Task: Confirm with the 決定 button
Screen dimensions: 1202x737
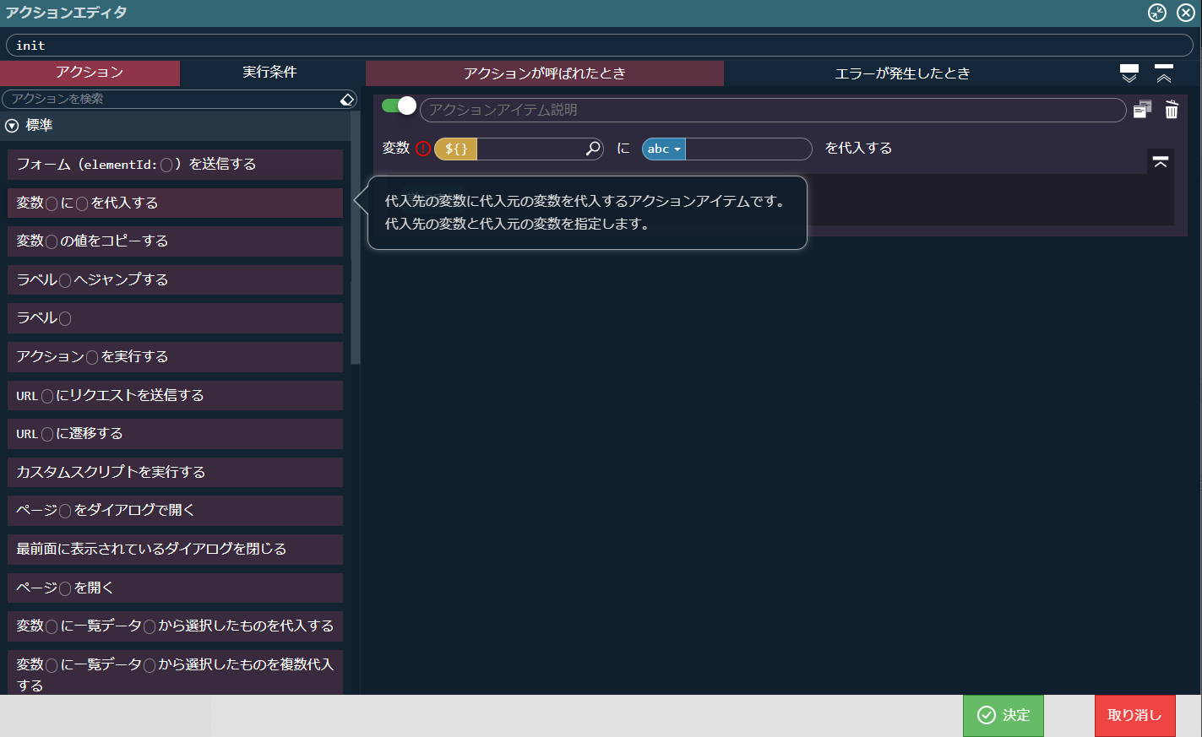Action: tap(1003, 716)
